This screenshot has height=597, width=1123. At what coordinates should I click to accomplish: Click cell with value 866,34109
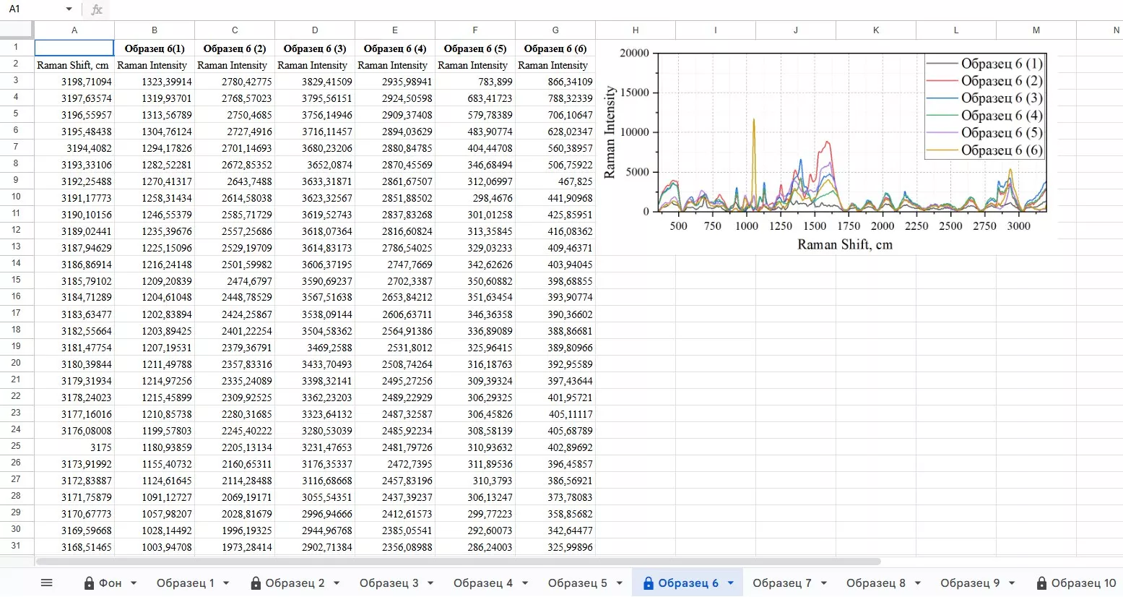point(555,82)
